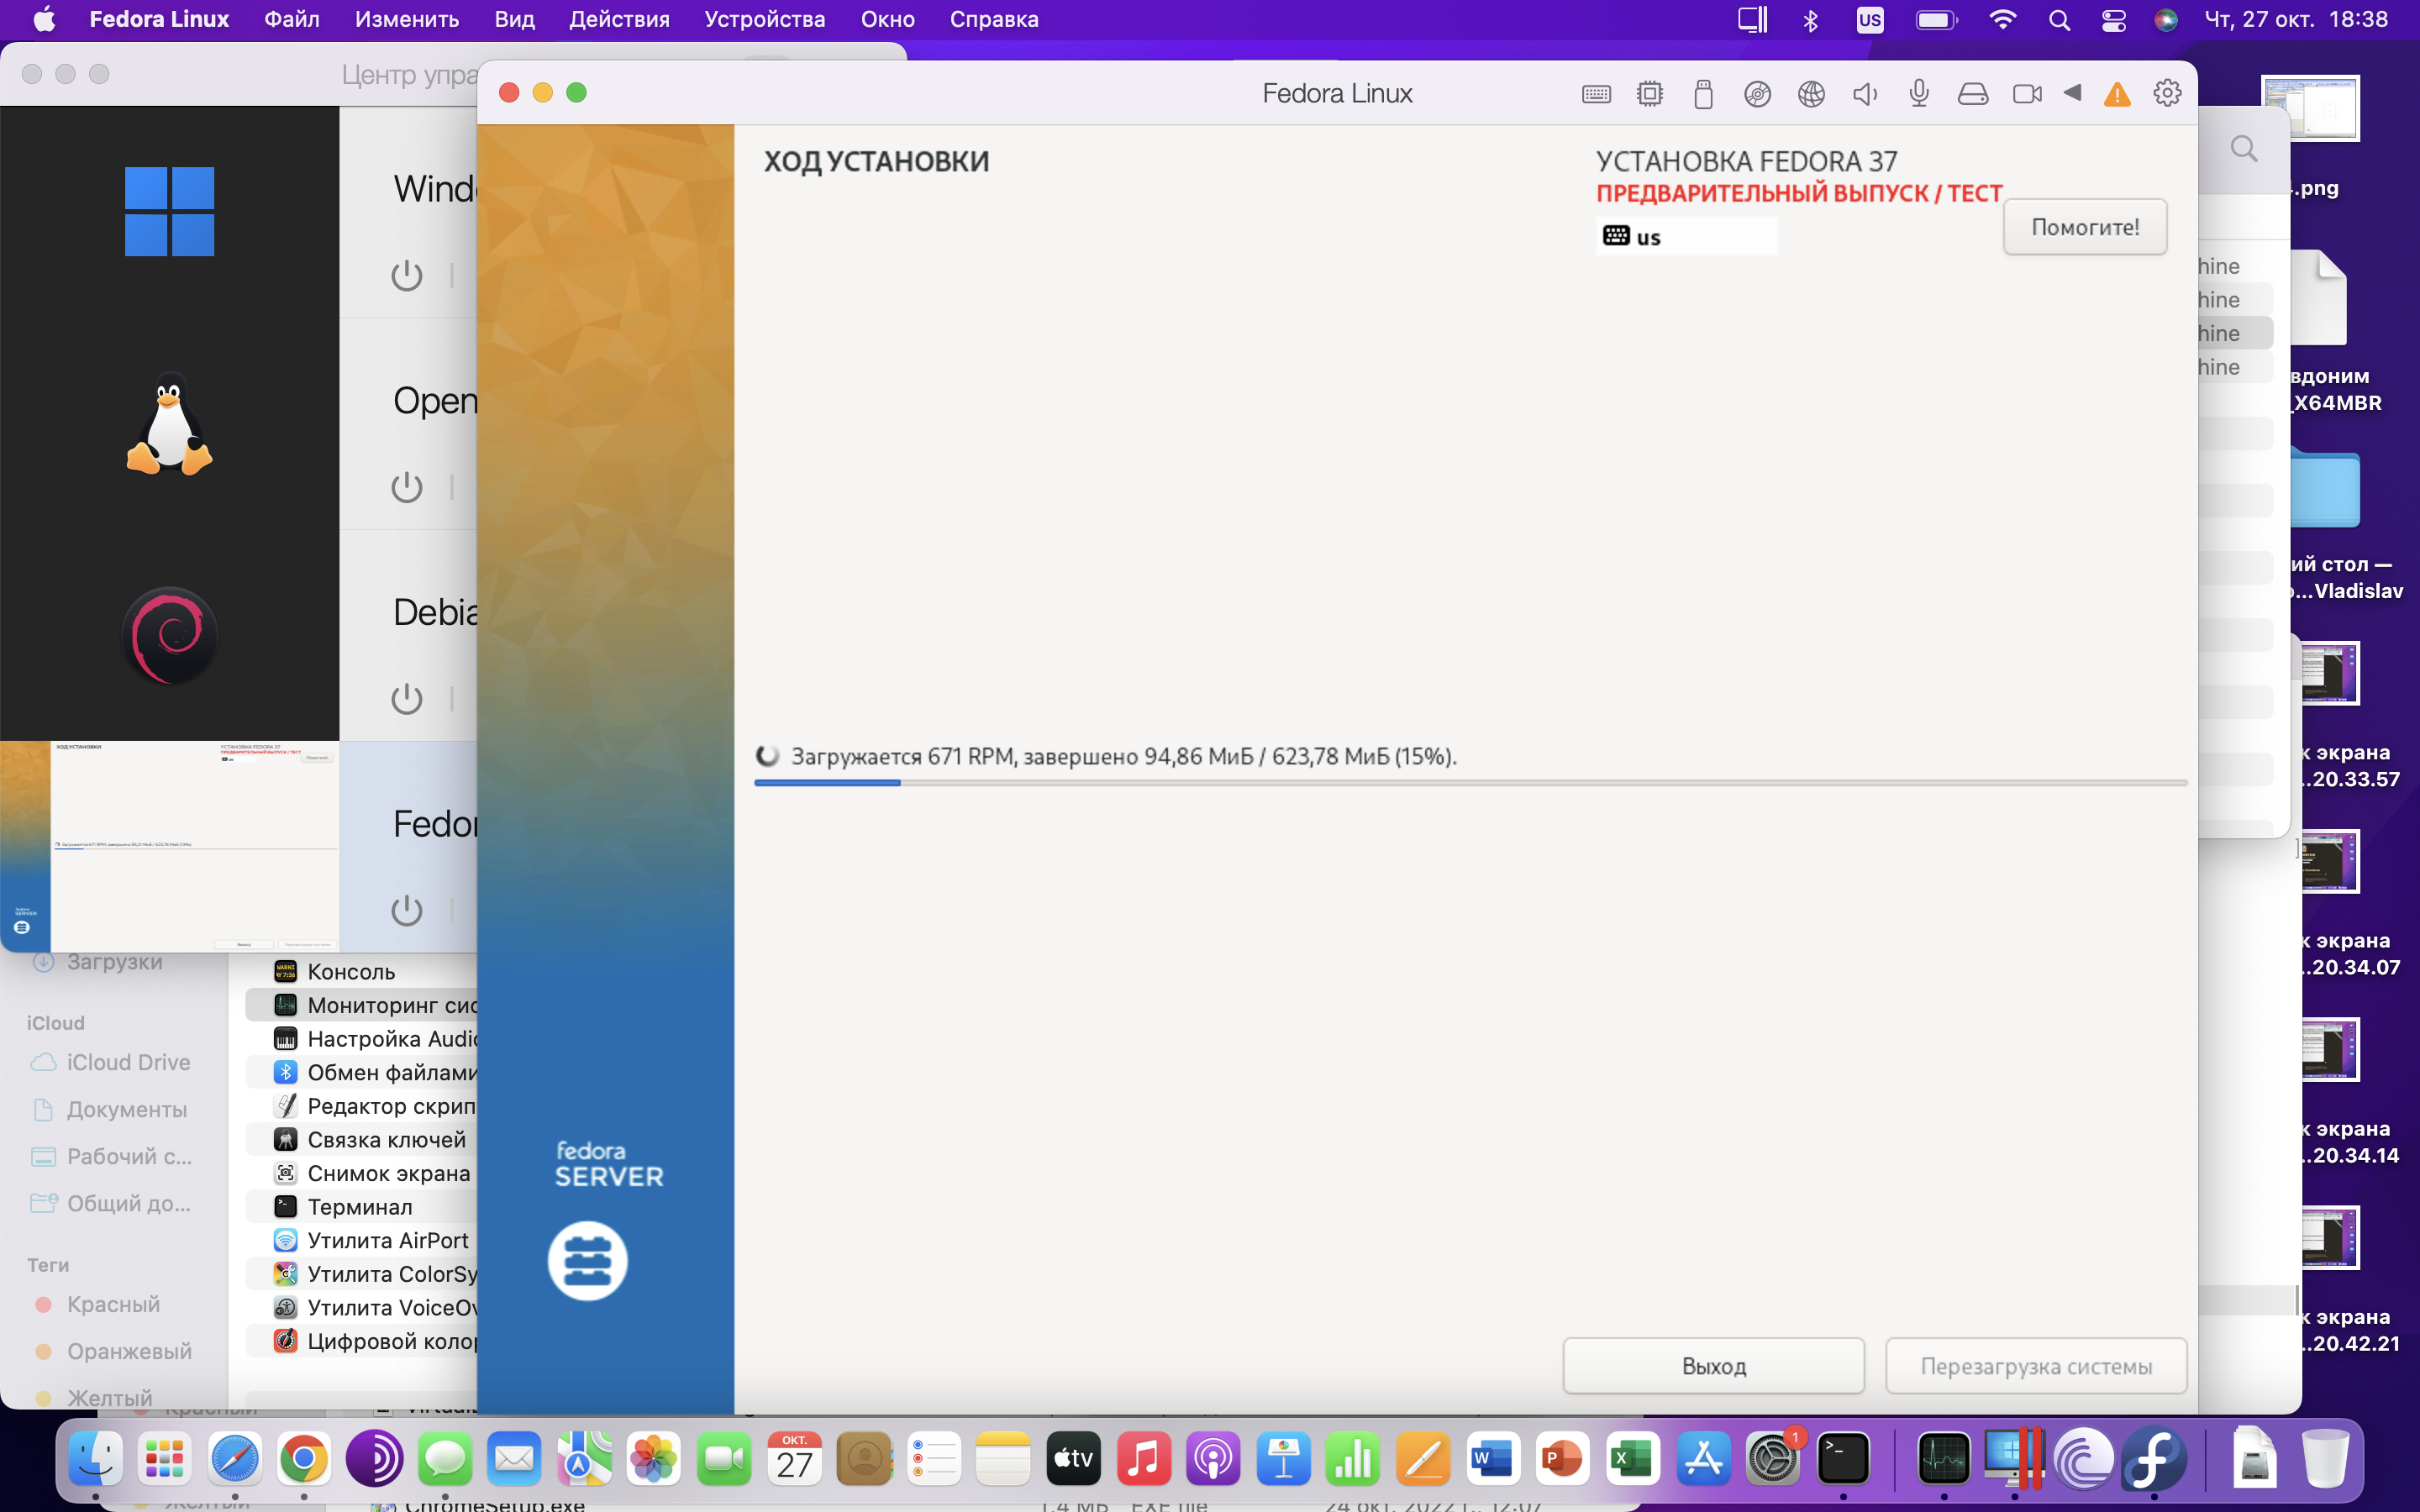Open Google Chrome from the Dock
This screenshot has width=2420, height=1512.
(x=304, y=1460)
